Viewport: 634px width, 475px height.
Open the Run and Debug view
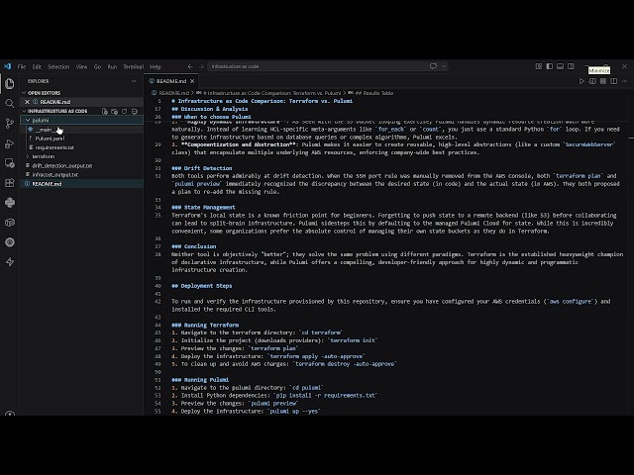pos(10,143)
